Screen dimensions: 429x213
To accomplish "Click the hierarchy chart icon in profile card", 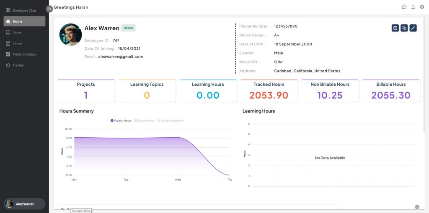I will tap(404, 28).
